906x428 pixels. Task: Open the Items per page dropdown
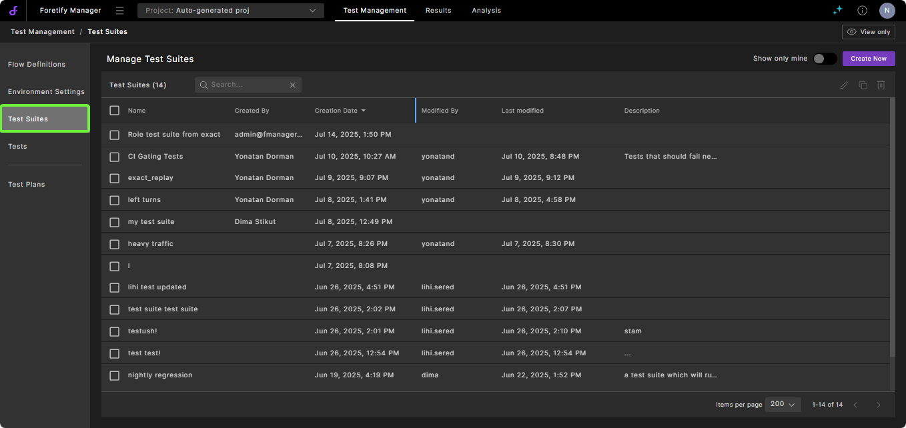point(783,405)
